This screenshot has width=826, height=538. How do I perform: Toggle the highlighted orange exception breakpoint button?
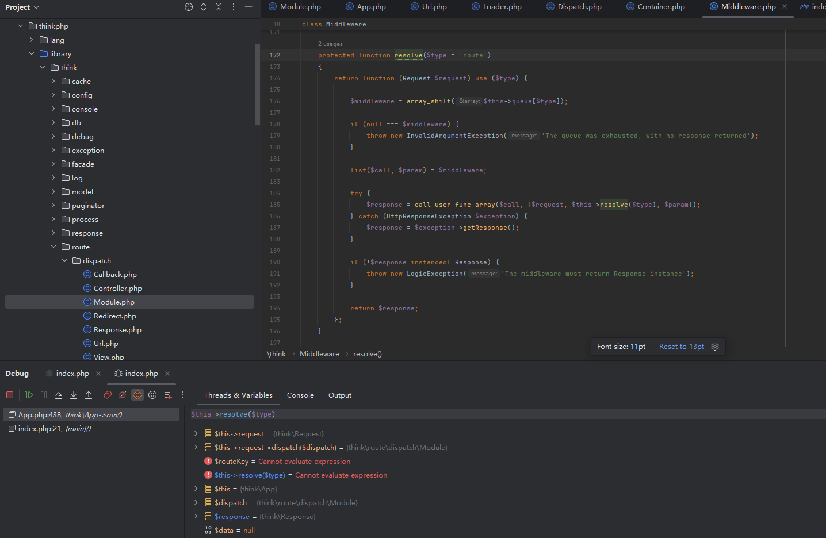[x=137, y=395]
